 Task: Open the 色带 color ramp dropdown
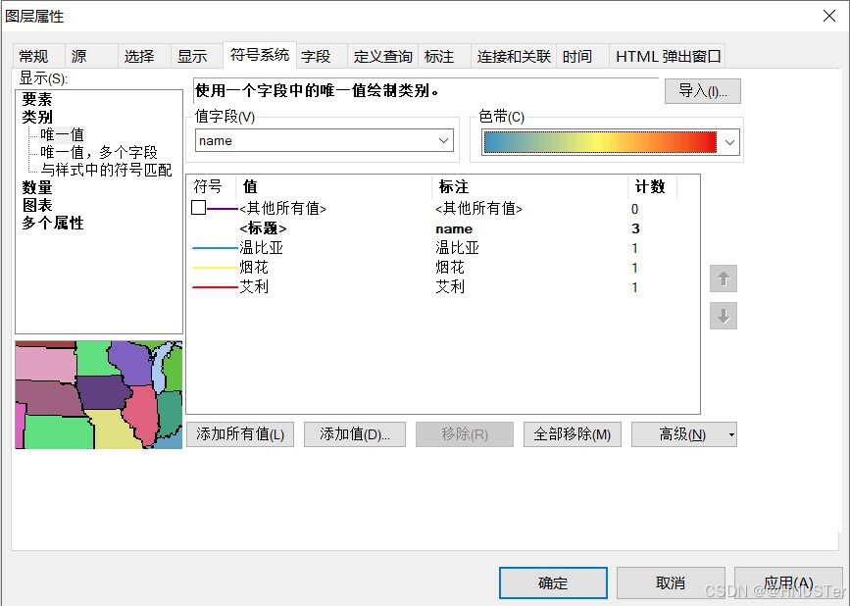pyautogui.click(x=729, y=142)
